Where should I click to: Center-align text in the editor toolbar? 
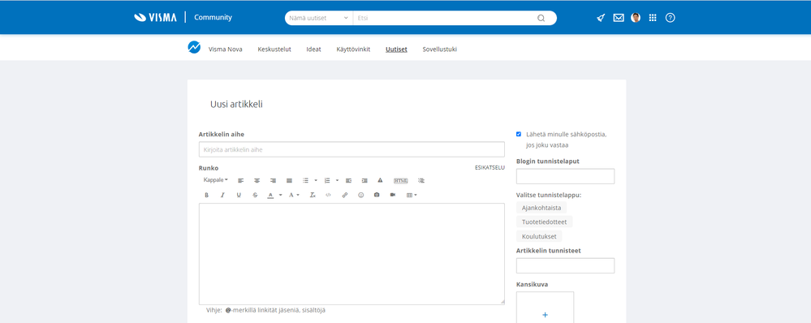[x=257, y=180]
